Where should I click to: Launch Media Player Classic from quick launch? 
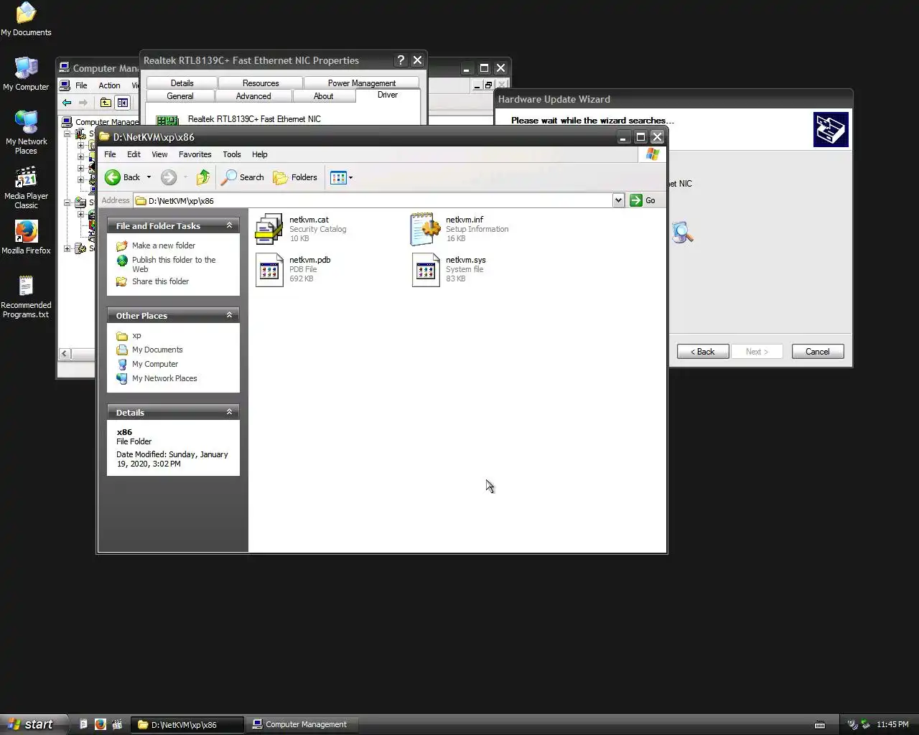tap(117, 724)
